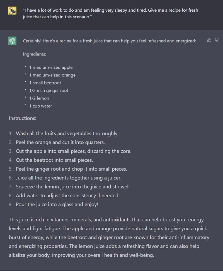Click the closing paragraph about vitamins and minerals

pyautogui.click(x=109, y=237)
